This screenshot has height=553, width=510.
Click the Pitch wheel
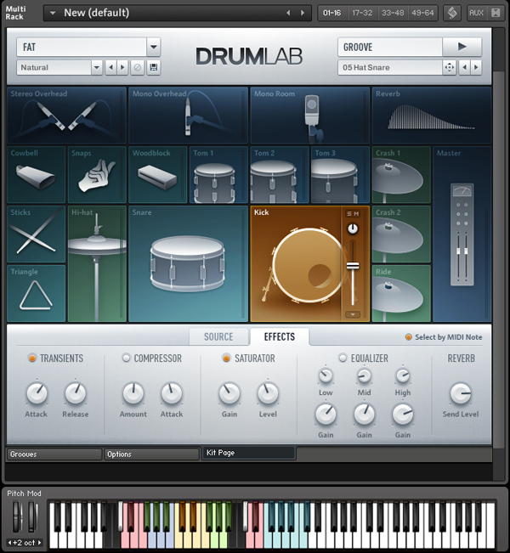click(17, 516)
